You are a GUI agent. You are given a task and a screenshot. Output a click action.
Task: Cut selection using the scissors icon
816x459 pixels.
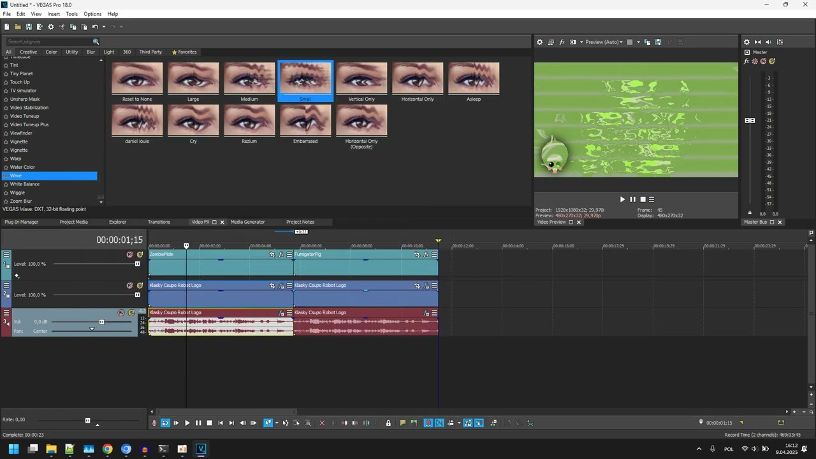pos(62,27)
